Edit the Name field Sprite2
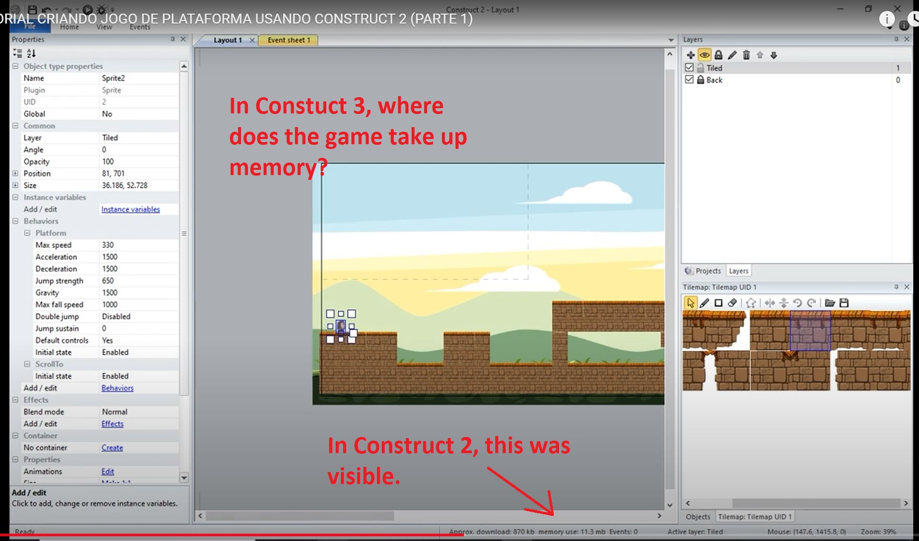The height and width of the screenshot is (541, 919). tap(139, 78)
